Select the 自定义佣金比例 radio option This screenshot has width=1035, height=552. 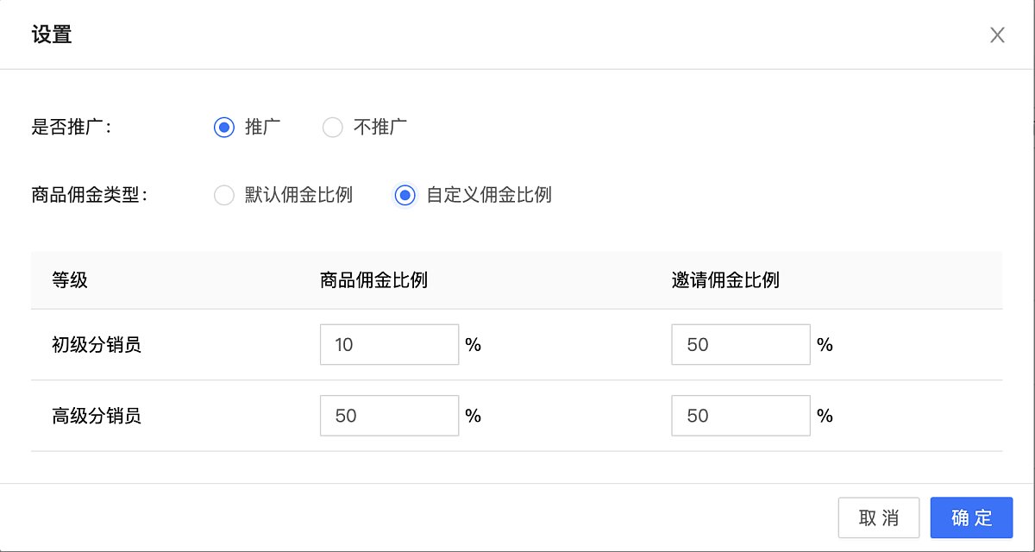[x=405, y=195]
